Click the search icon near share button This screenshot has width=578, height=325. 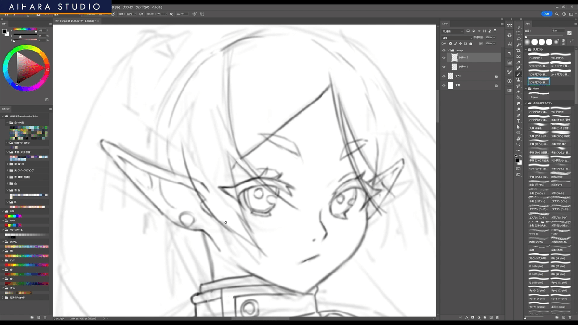pos(558,14)
